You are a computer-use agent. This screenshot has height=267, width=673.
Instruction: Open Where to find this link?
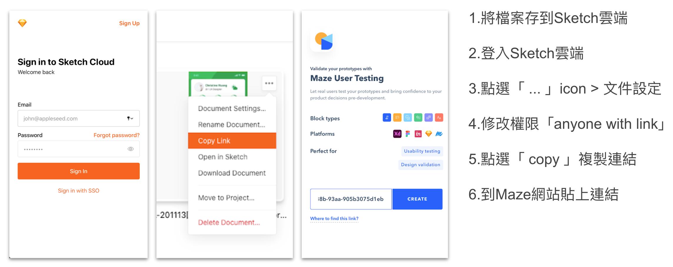334,218
